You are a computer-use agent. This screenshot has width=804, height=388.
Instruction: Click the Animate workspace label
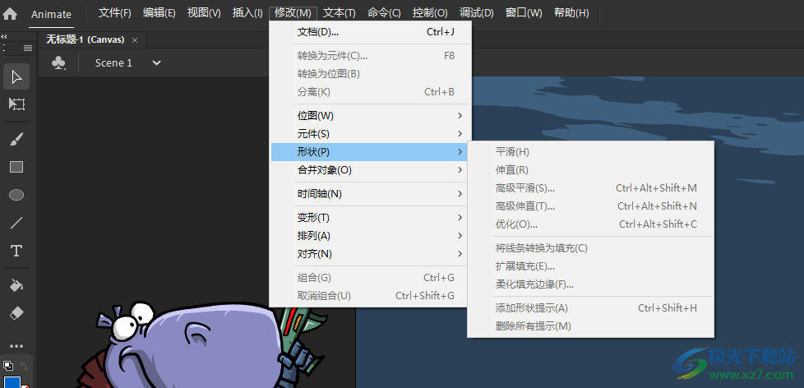tap(51, 14)
